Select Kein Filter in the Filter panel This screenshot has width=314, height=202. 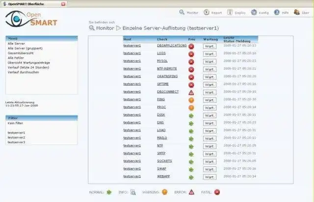(x=15, y=123)
